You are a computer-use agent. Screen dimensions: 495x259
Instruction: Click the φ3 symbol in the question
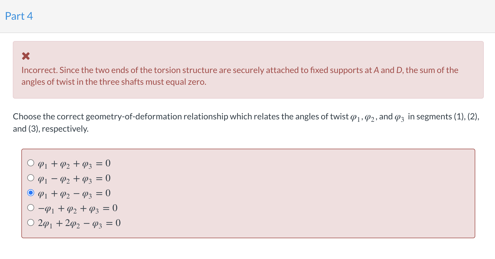(x=399, y=117)
